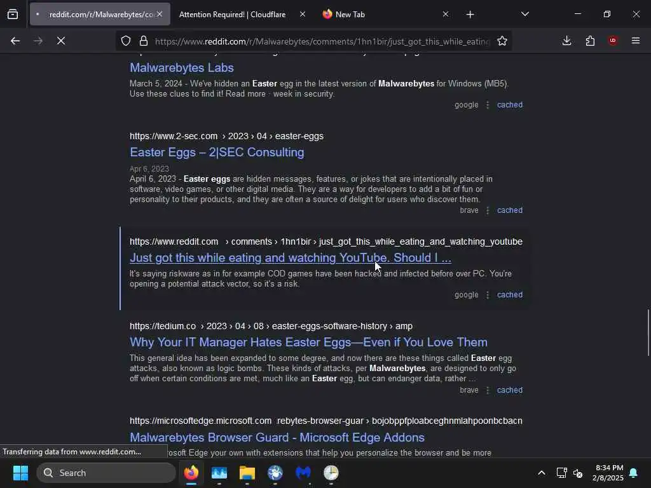Open the extensions puzzle-piece menu

coord(590,41)
